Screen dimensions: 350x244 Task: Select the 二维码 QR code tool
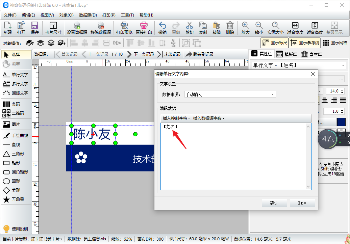tap(16, 113)
